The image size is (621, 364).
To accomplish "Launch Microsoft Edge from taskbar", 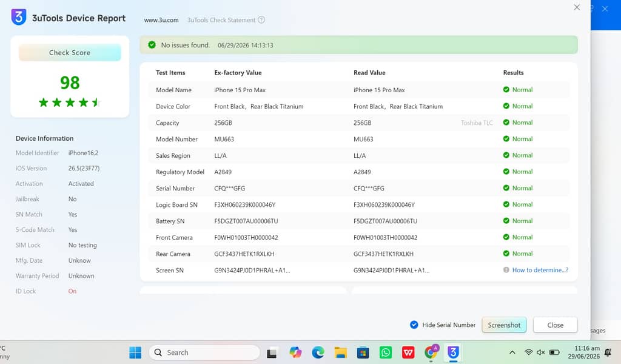I will tap(318, 352).
